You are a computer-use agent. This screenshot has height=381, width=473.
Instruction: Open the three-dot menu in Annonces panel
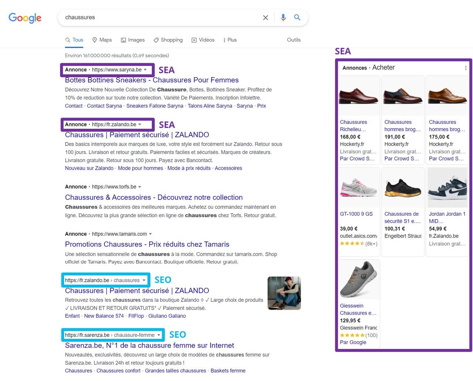tap(466, 68)
